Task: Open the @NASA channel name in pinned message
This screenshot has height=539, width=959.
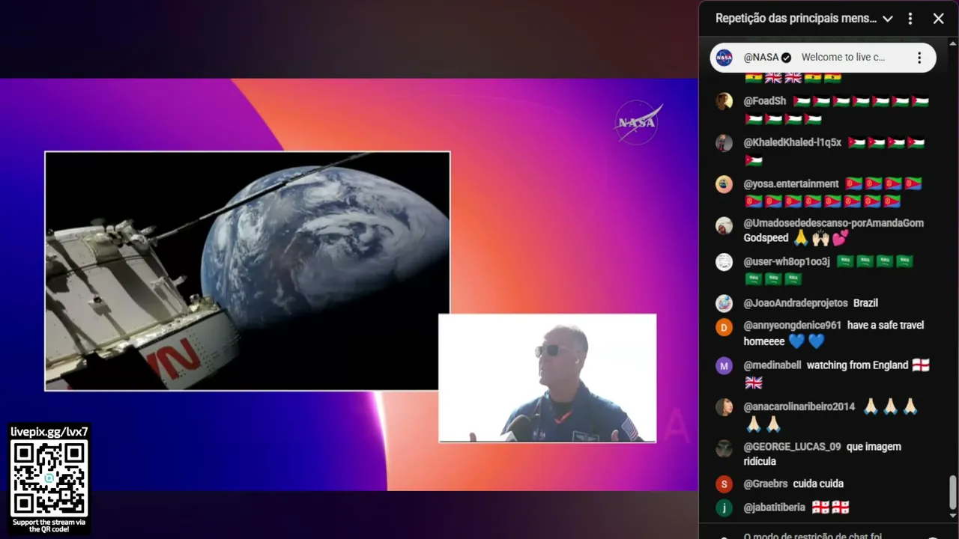Action: [761, 58]
